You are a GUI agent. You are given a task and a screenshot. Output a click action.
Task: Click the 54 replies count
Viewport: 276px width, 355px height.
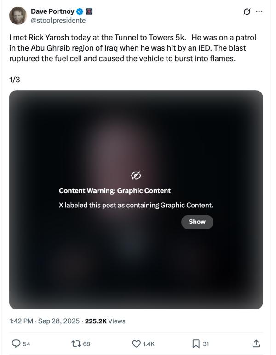[x=27, y=344]
